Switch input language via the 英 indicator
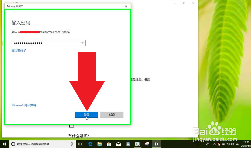This screenshot has height=148, width=251. (x=237, y=144)
